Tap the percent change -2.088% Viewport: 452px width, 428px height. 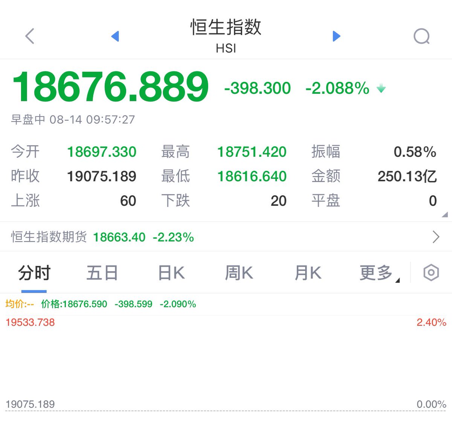337,88
